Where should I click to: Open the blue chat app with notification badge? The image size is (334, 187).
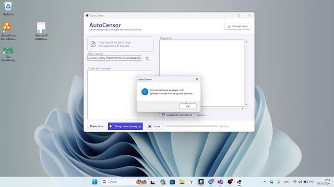click(211, 182)
